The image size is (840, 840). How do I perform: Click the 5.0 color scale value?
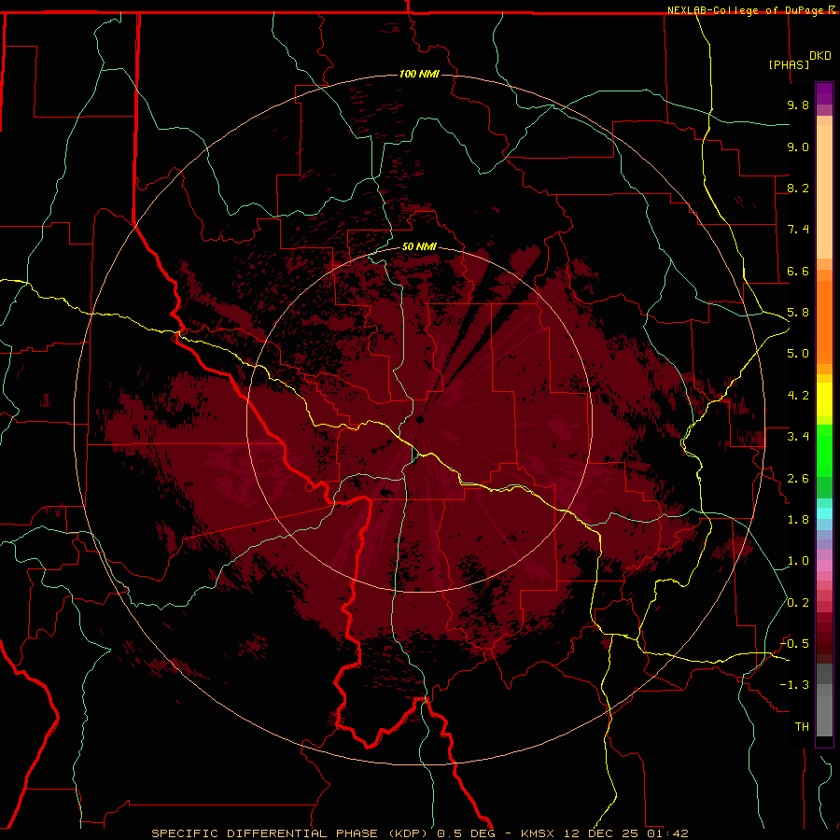pos(798,354)
